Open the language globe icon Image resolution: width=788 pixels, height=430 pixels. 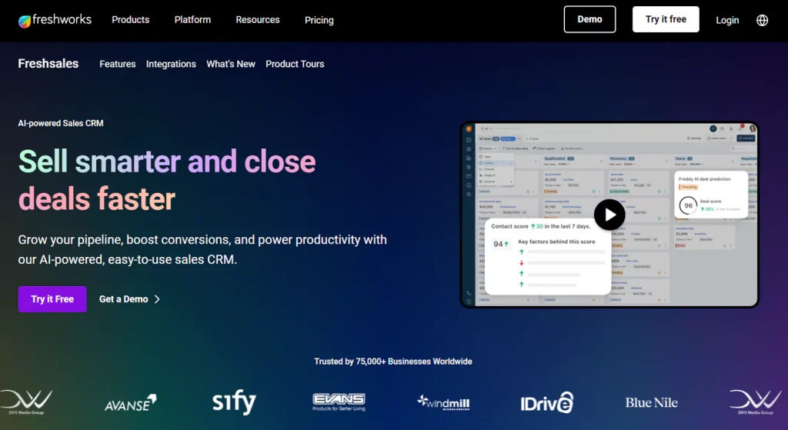(x=762, y=20)
